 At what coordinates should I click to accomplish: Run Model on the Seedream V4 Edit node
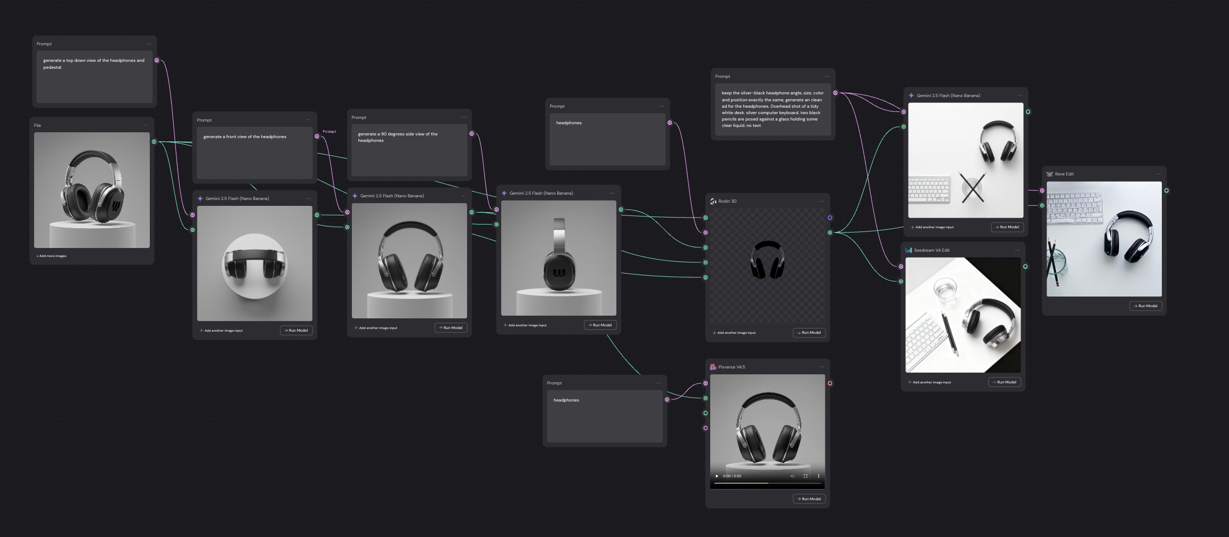pyautogui.click(x=1005, y=382)
